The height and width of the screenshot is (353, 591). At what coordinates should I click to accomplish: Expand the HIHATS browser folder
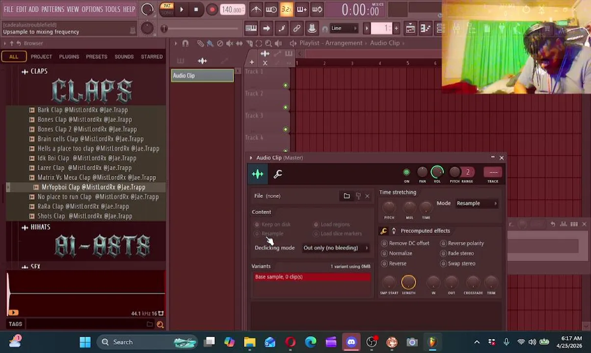pos(40,227)
